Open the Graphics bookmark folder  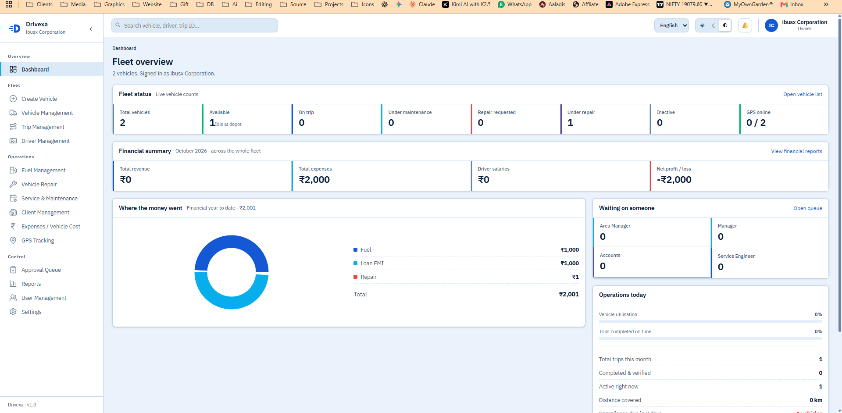(109, 4)
